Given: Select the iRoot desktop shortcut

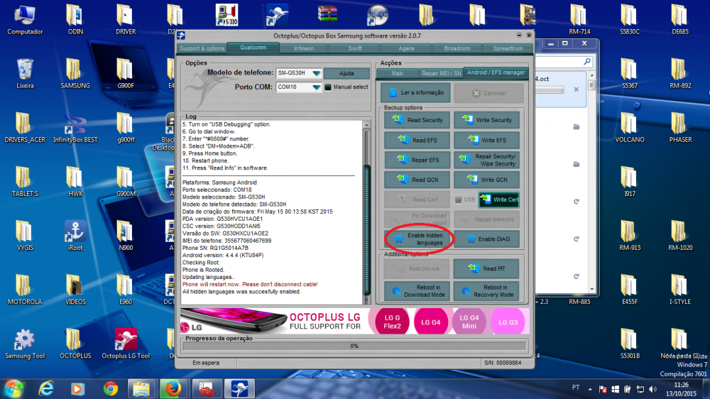Looking at the screenshot, I should (75, 236).
